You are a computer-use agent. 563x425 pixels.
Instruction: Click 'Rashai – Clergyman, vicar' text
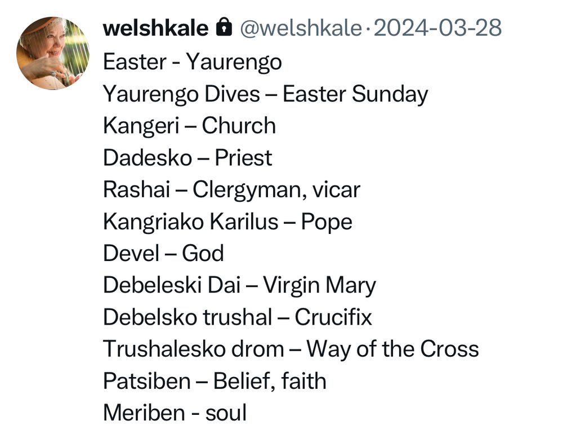pos(231,190)
